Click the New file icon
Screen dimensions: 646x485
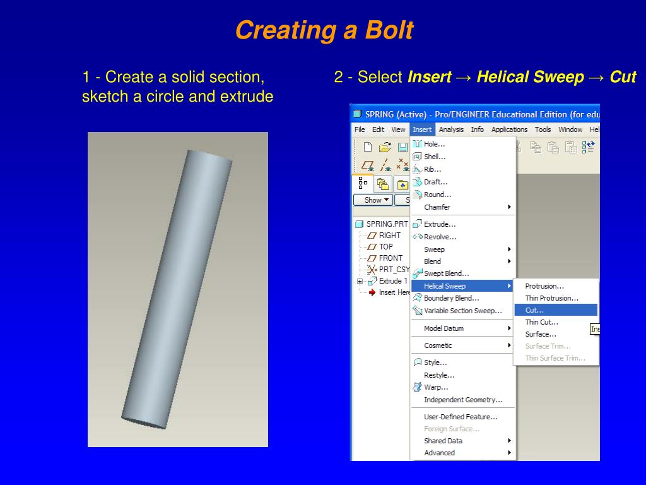368,147
